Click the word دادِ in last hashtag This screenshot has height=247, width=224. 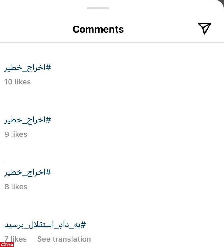[x=62, y=225]
